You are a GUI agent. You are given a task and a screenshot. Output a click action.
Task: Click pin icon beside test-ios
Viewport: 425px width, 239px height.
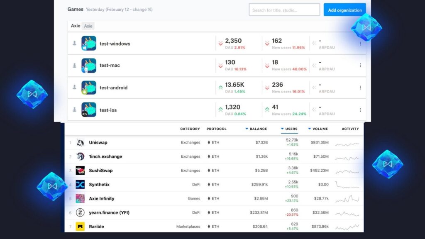[x=74, y=110]
